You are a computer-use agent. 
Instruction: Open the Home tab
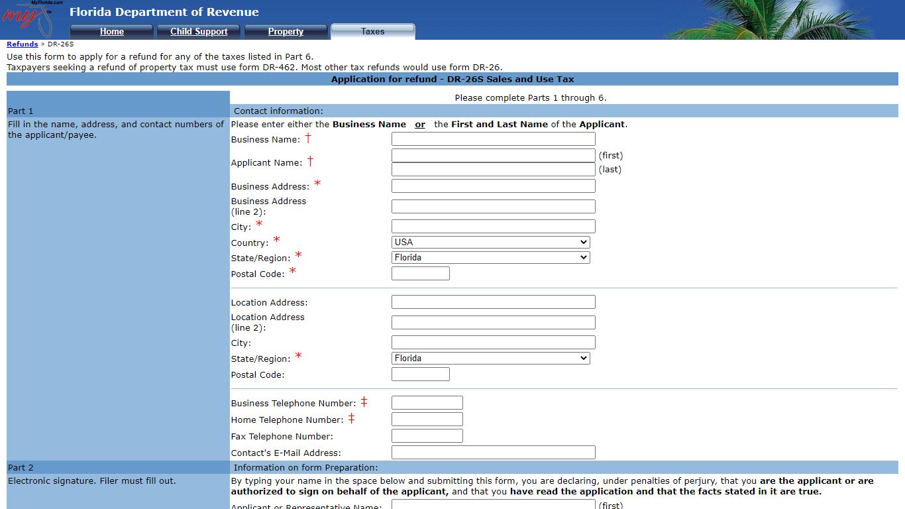click(x=112, y=31)
